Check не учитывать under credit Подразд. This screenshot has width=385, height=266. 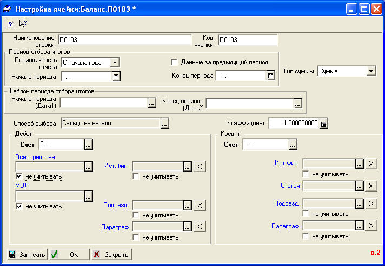(x=306, y=213)
